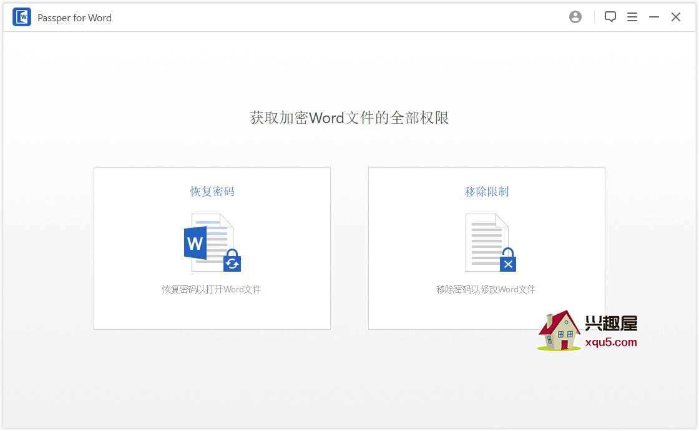Viewport: 699px width, 431px height.
Task: Click the document with lock-X icon
Action: pyautogui.click(x=491, y=243)
